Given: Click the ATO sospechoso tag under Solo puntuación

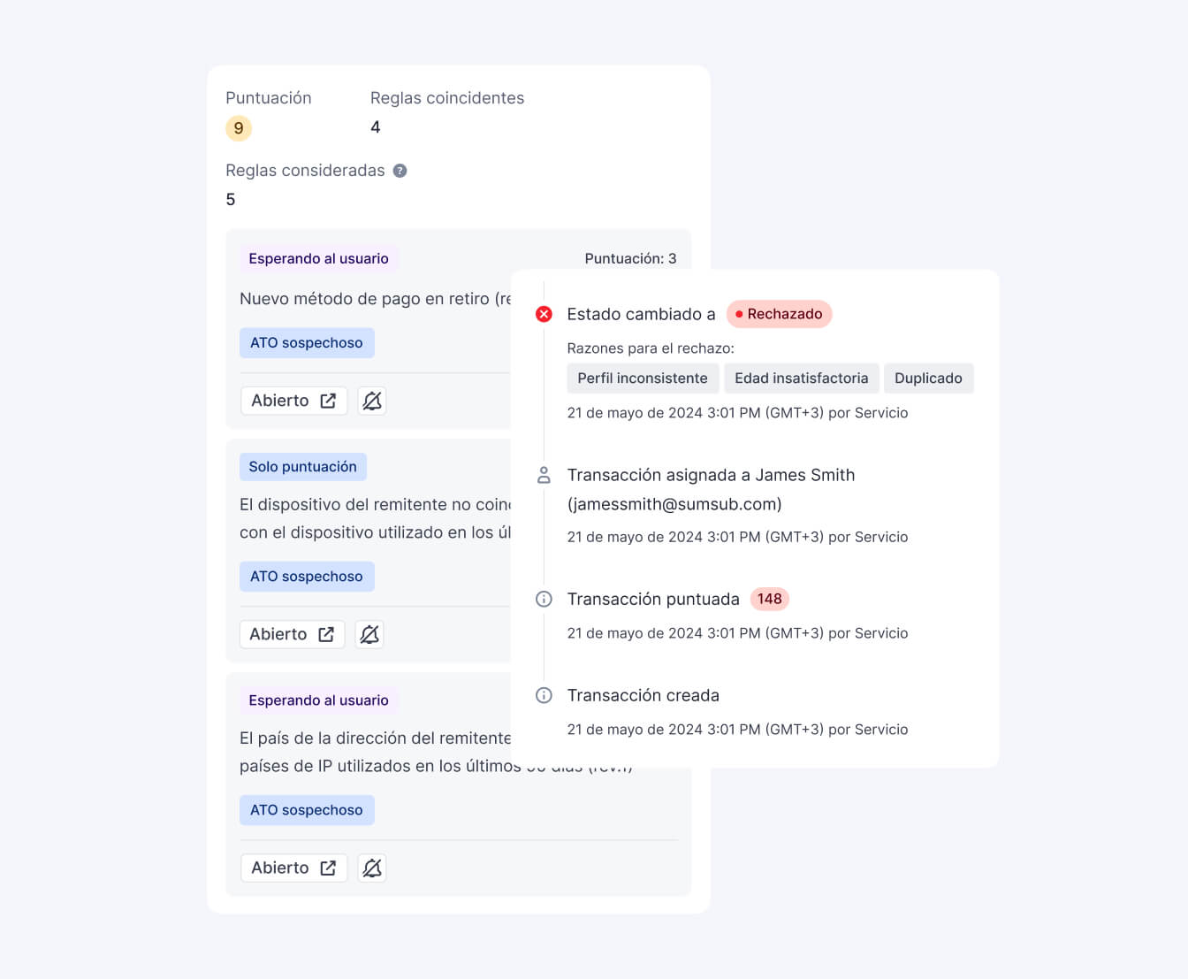Looking at the screenshot, I should [x=307, y=576].
